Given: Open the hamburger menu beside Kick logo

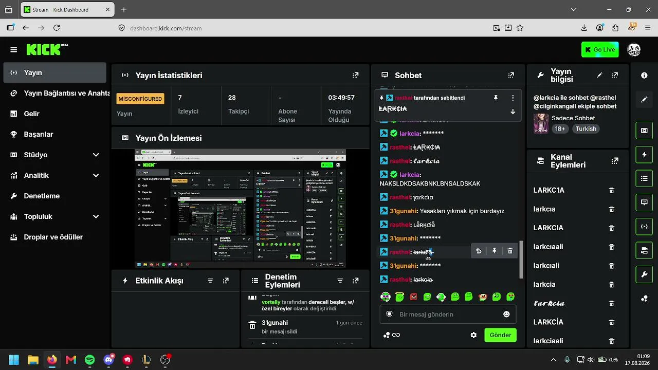Looking at the screenshot, I should pyautogui.click(x=13, y=50).
